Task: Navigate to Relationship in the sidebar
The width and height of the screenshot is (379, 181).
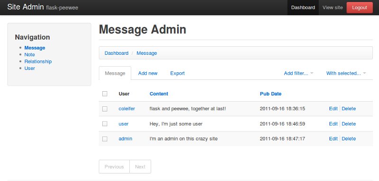Action: [38, 61]
